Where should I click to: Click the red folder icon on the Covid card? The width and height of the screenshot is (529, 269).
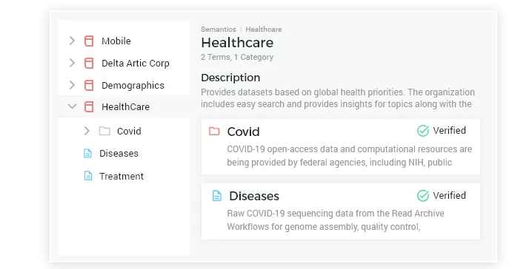214,131
